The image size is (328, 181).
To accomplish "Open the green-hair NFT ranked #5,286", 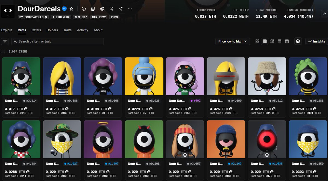I will 308,76.
